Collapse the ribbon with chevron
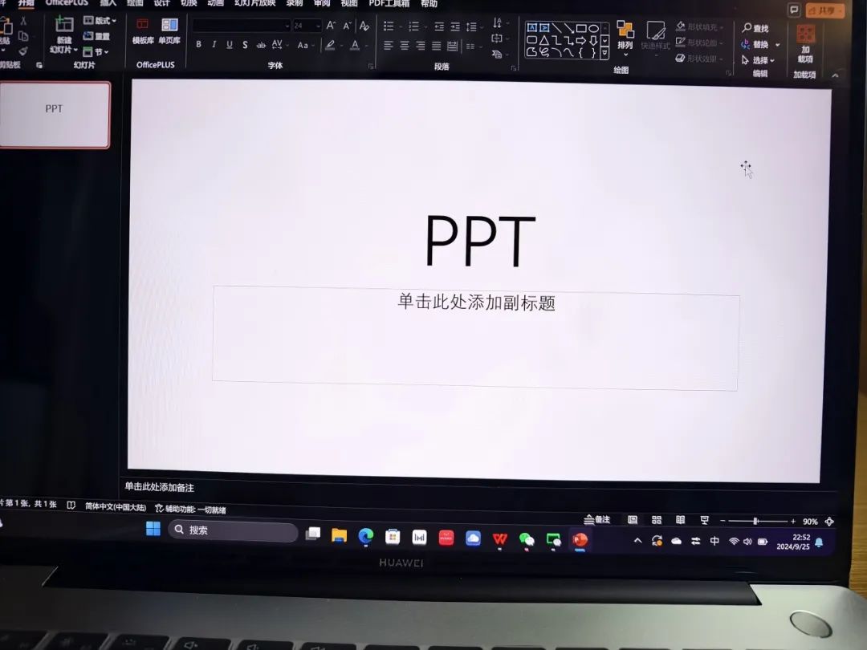Image resolution: width=867 pixels, height=650 pixels. (835, 75)
